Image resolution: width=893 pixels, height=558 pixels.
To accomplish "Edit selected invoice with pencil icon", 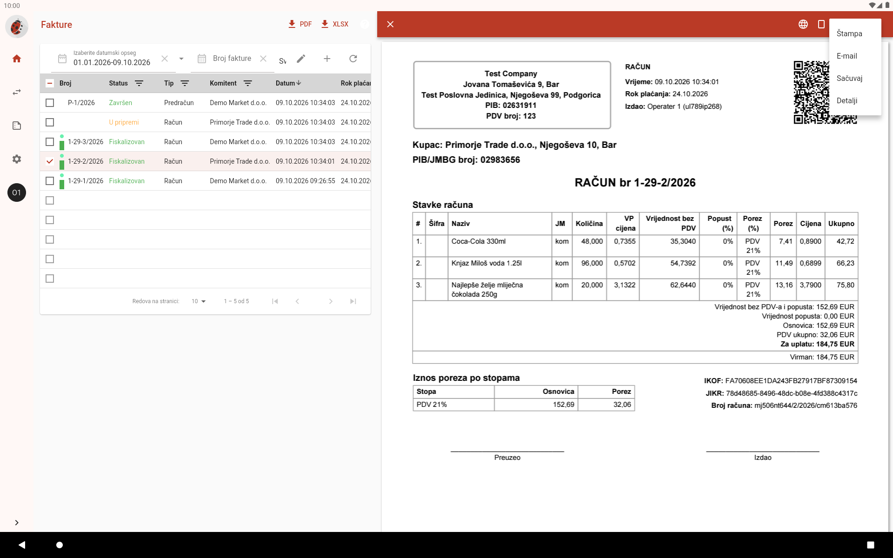I will pos(301,59).
